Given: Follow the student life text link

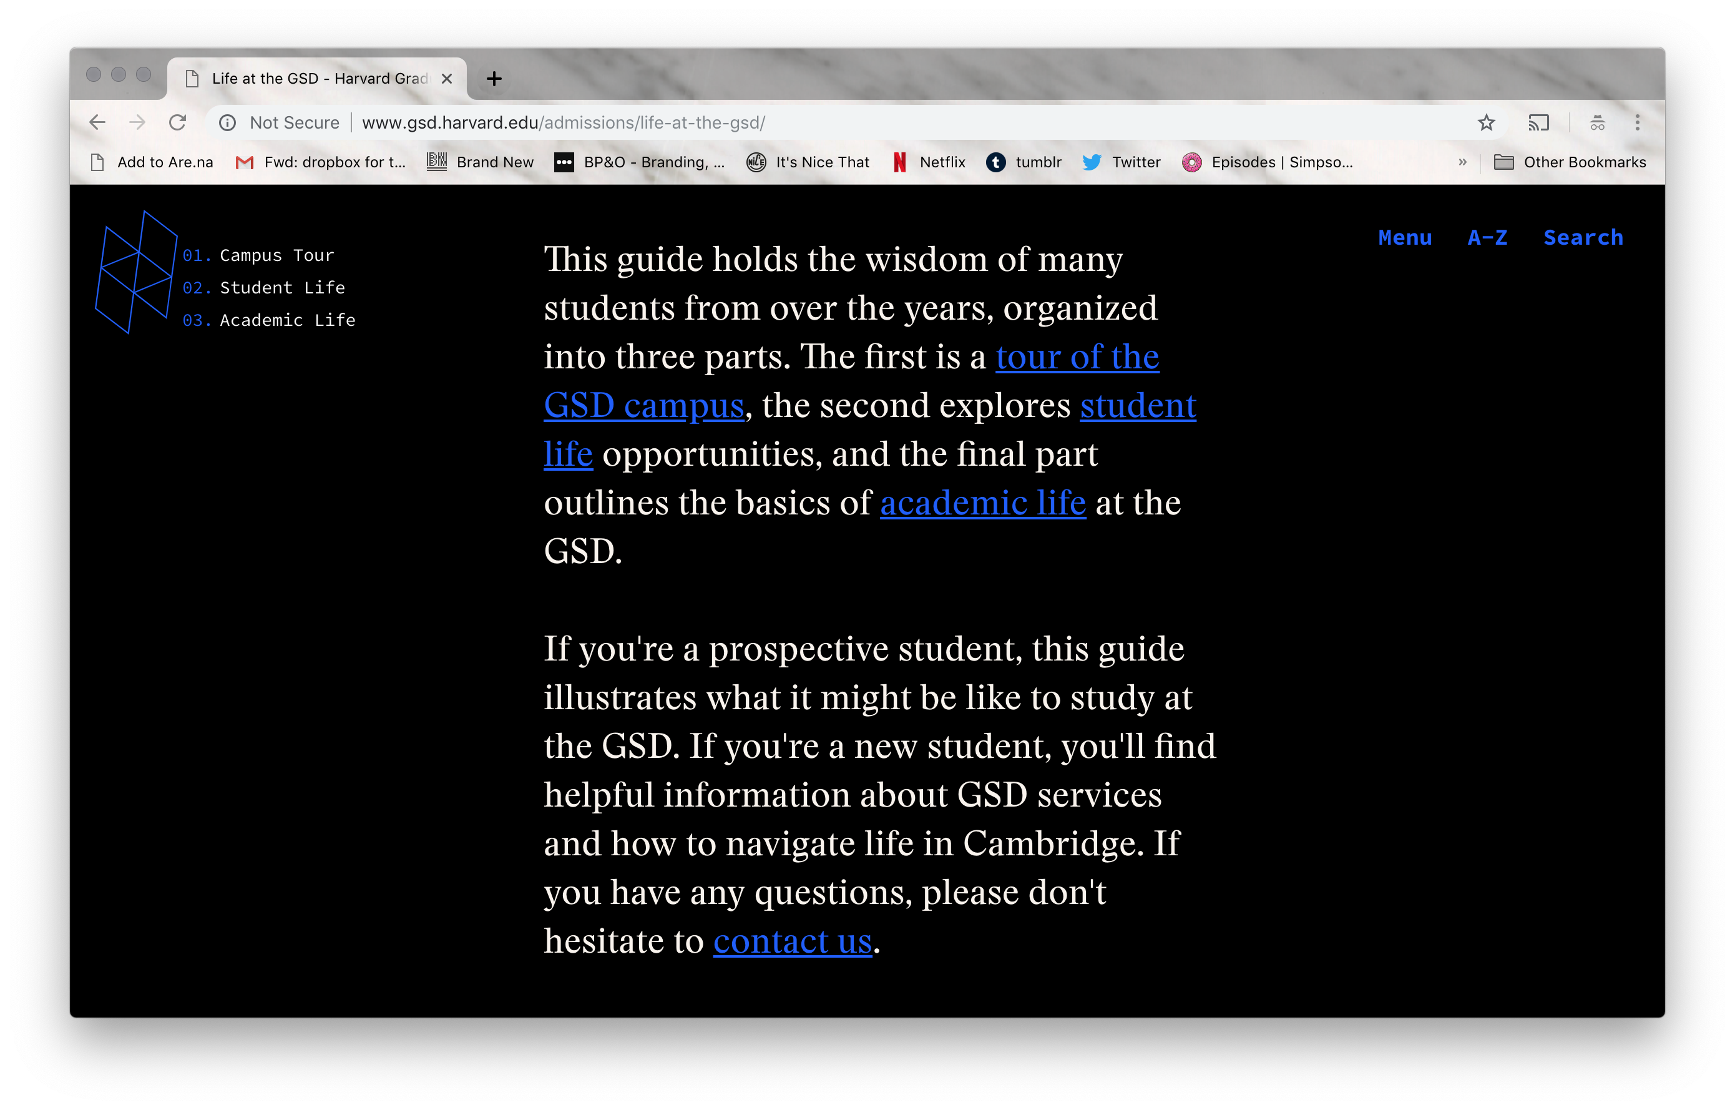Looking at the screenshot, I should 1138,405.
